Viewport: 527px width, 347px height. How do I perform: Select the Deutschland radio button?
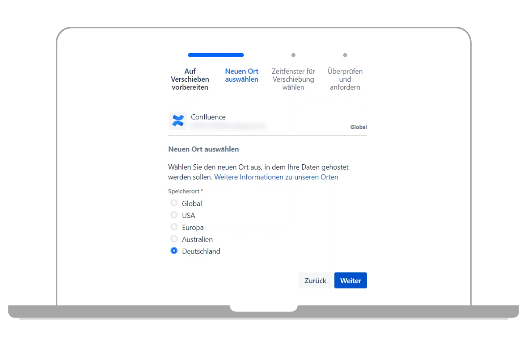pos(174,251)
